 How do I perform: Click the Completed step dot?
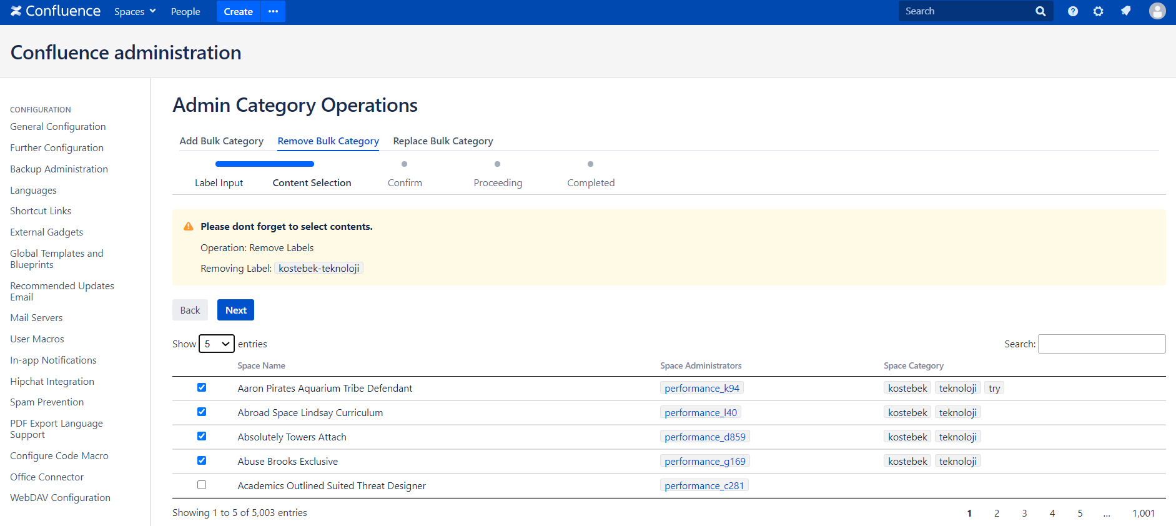coord(590,164)
